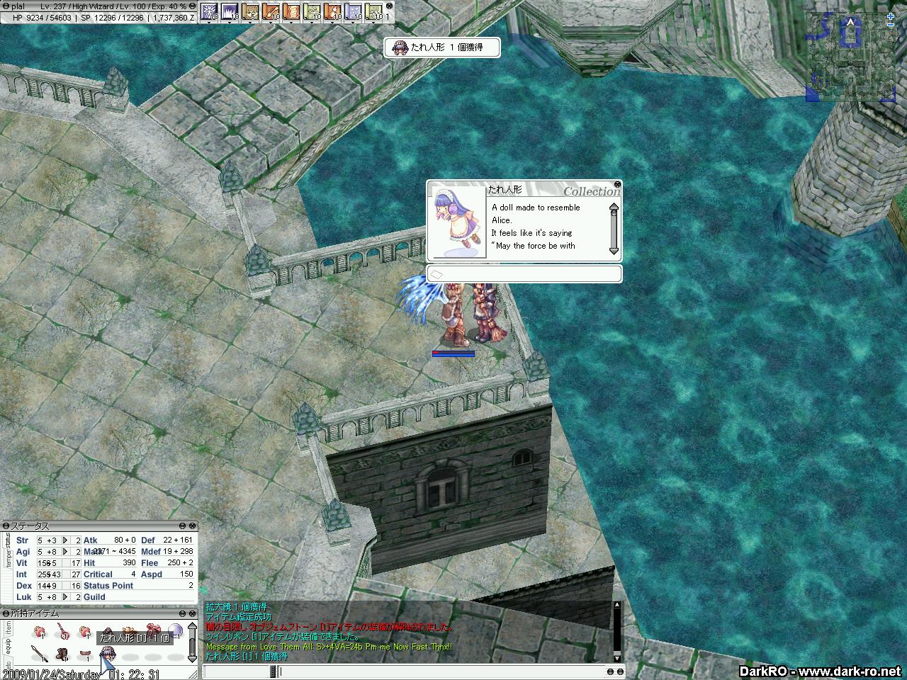Activate the first hotkey bar skill
The height and width of the screenshot is (680, 907).
pos(210,11)
